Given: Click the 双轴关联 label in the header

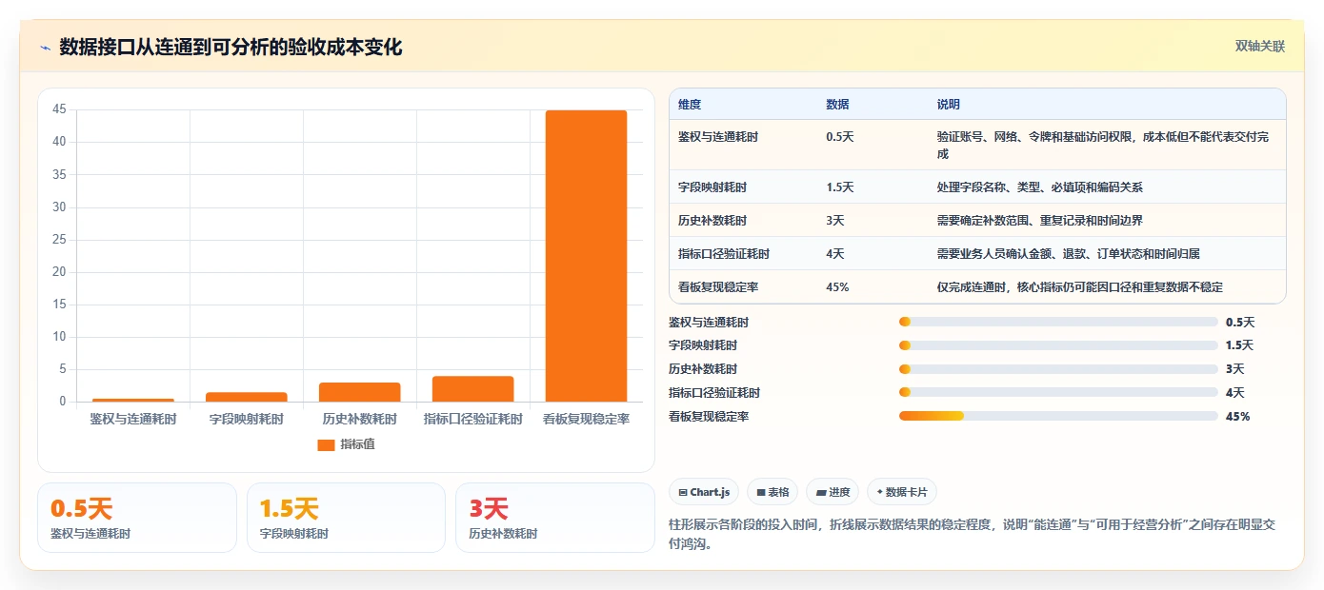Looking at the screenshot, I should coord(1260,47).
